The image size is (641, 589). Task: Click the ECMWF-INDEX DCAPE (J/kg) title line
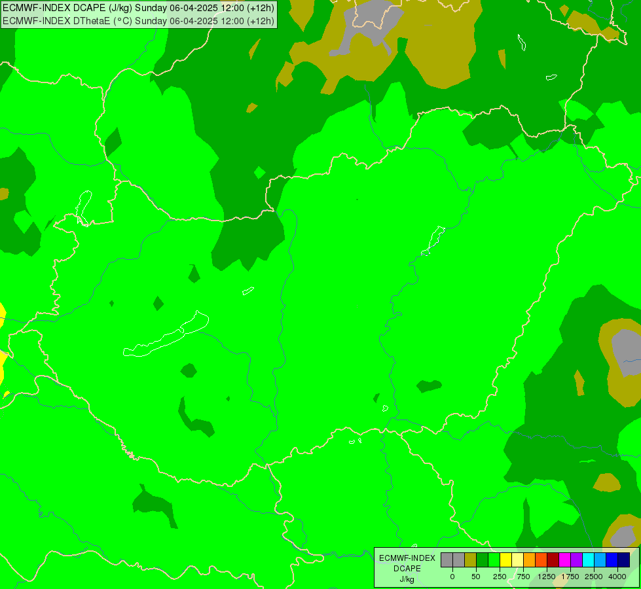click(x=139, y=8)
